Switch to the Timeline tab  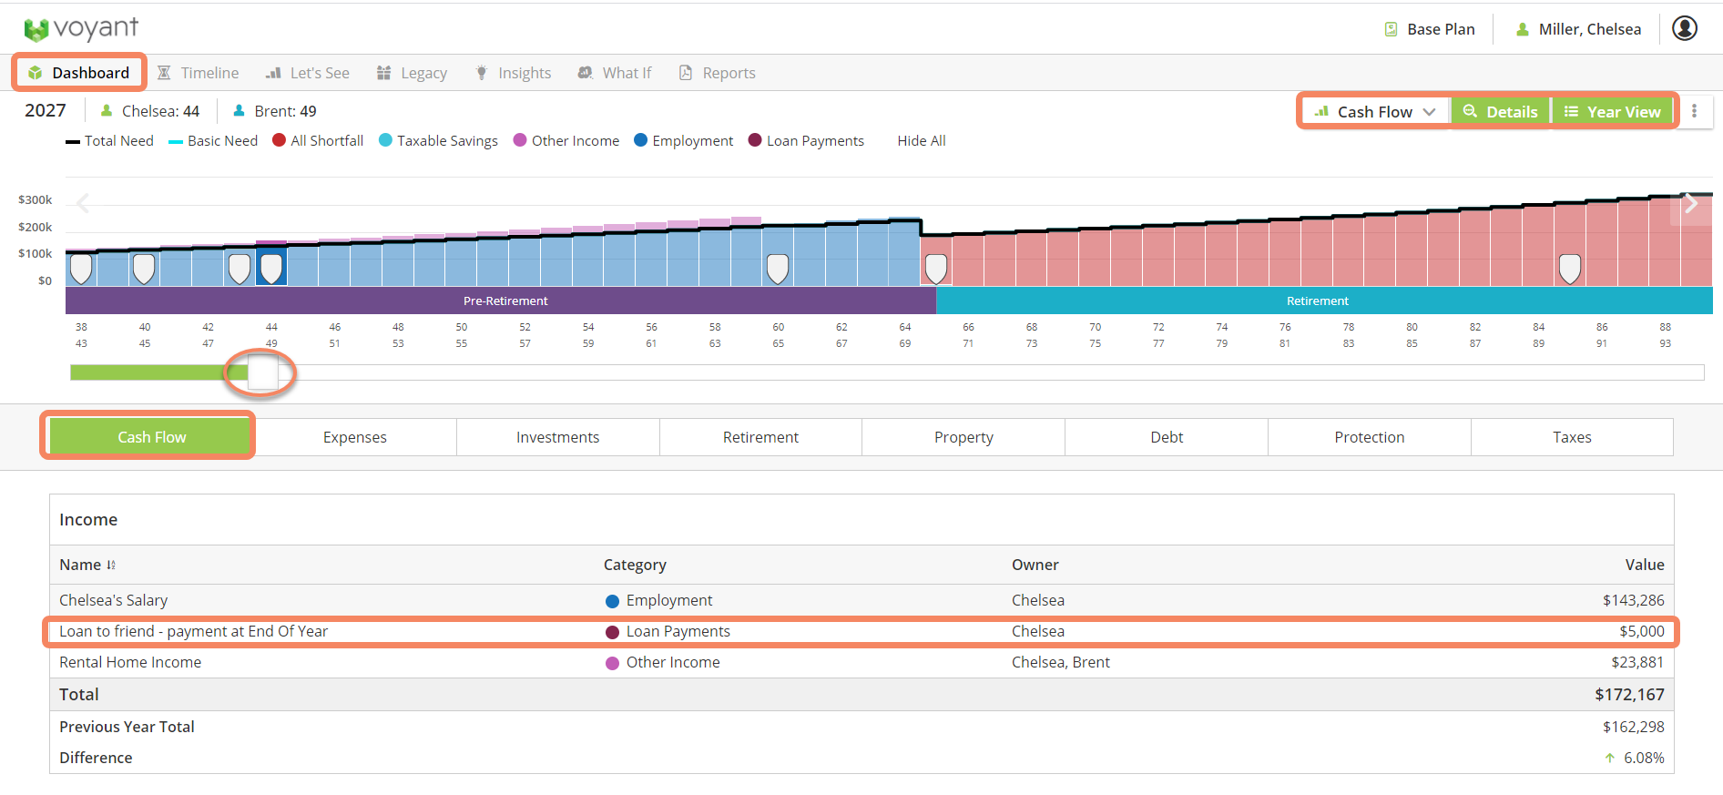click(199, 73)
